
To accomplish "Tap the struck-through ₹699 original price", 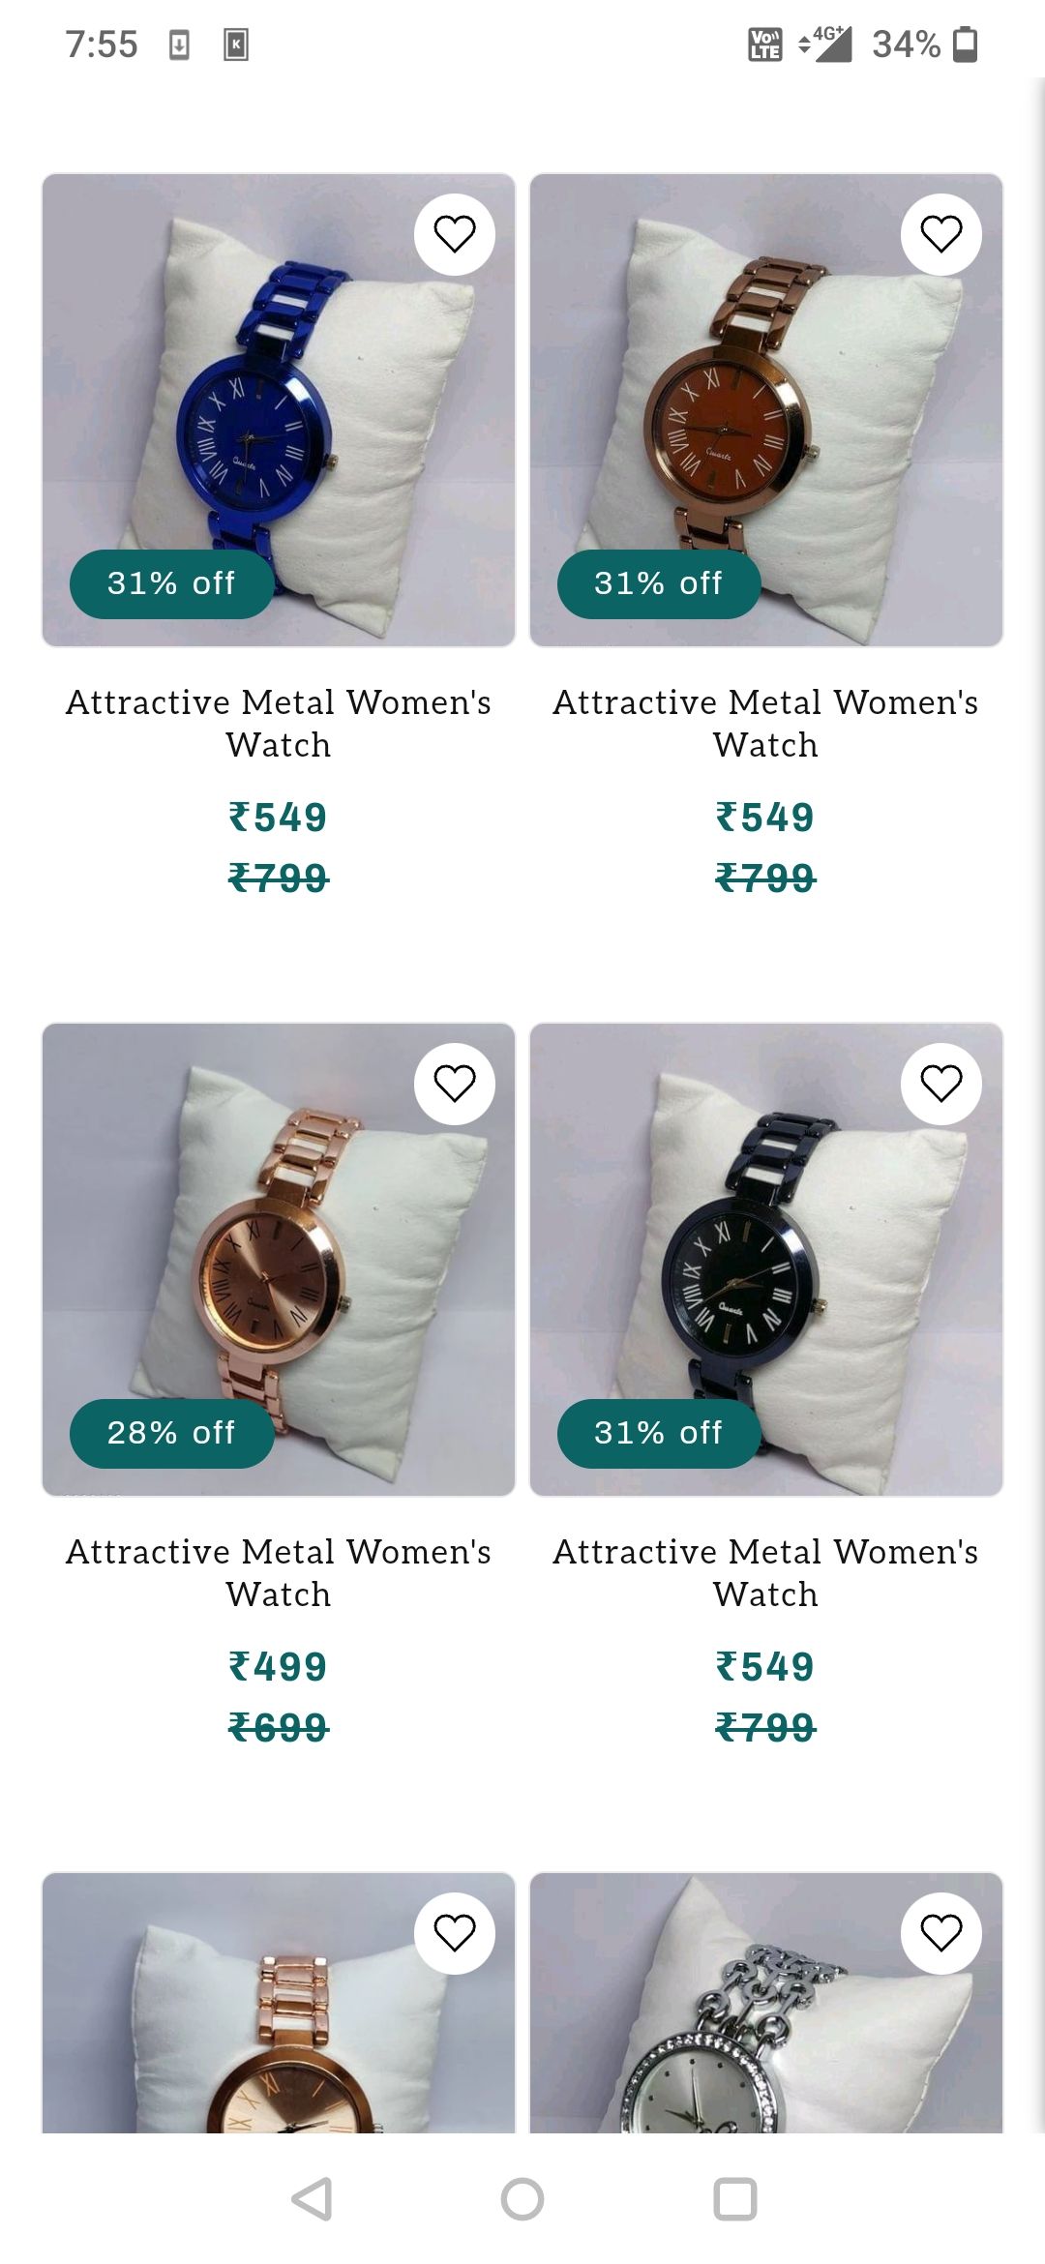I will coord(279,1727).
